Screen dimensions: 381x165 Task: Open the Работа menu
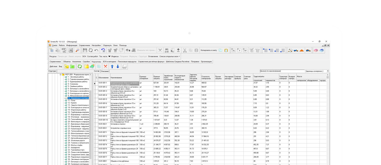point(62,45)
